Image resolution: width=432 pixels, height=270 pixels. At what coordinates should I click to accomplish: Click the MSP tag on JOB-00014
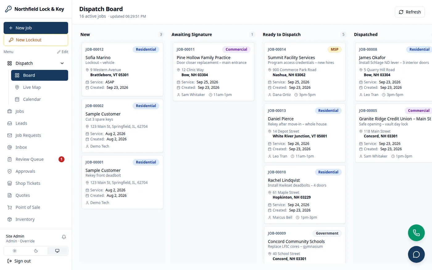(334, 49)
